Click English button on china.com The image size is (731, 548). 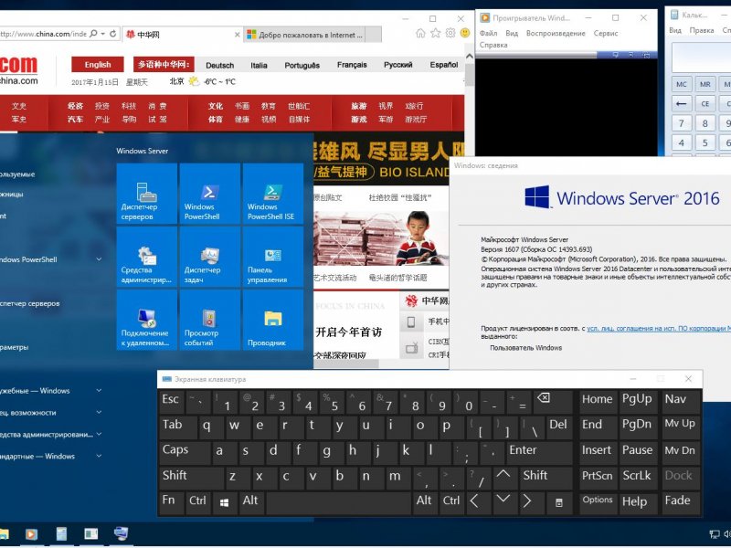[x=98, y=64]
